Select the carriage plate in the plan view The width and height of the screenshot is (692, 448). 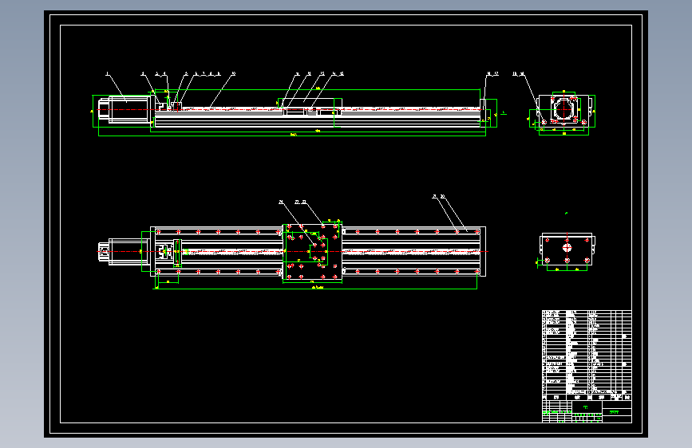(x=312, y=252)
